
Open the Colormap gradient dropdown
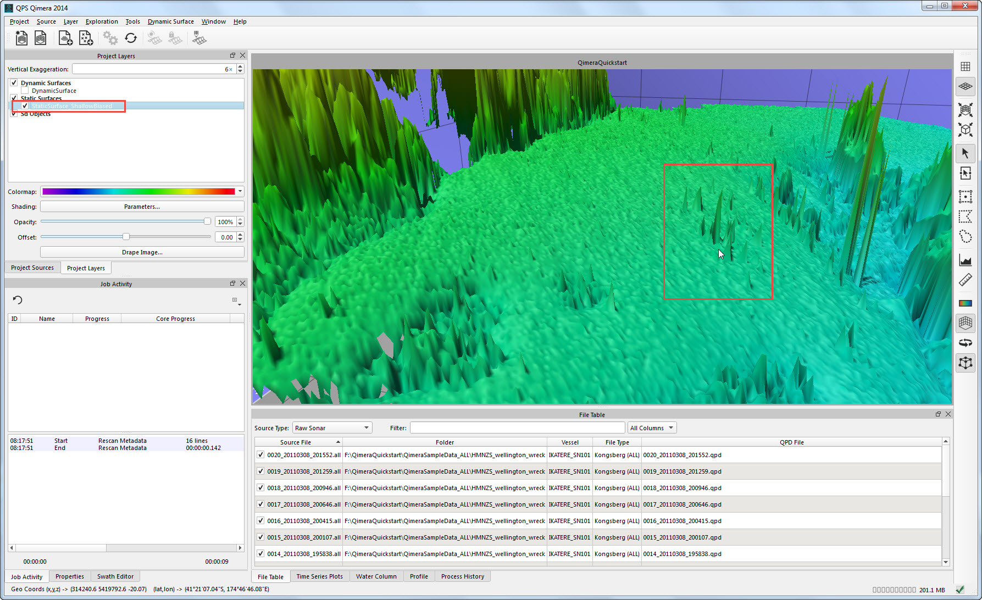click(240, 191)
